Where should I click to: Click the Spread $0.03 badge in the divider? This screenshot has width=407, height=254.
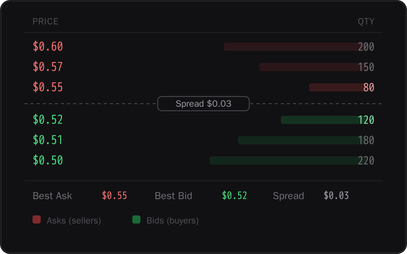tap(203, 104)
